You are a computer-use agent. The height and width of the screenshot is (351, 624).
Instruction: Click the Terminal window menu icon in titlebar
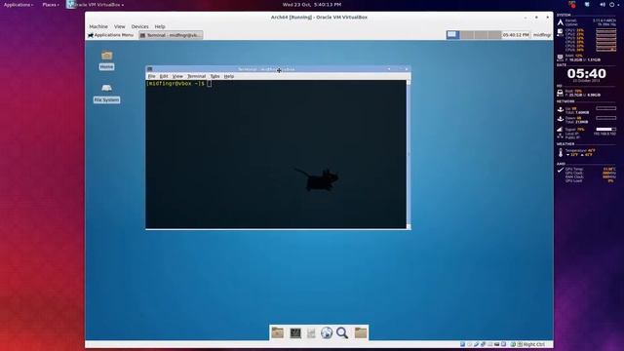[150, 69]
